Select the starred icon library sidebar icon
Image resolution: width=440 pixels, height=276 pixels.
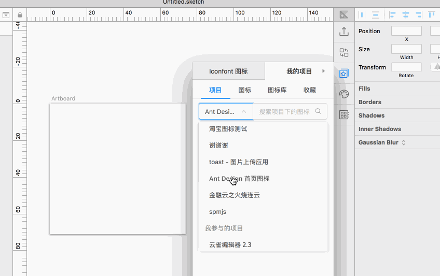[343, 74]
